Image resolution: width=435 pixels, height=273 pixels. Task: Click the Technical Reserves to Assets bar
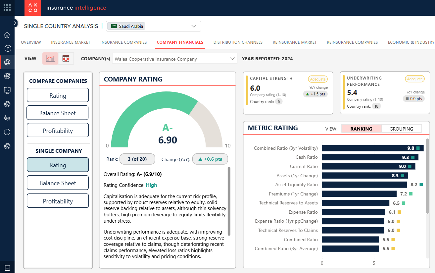(356, 203)
